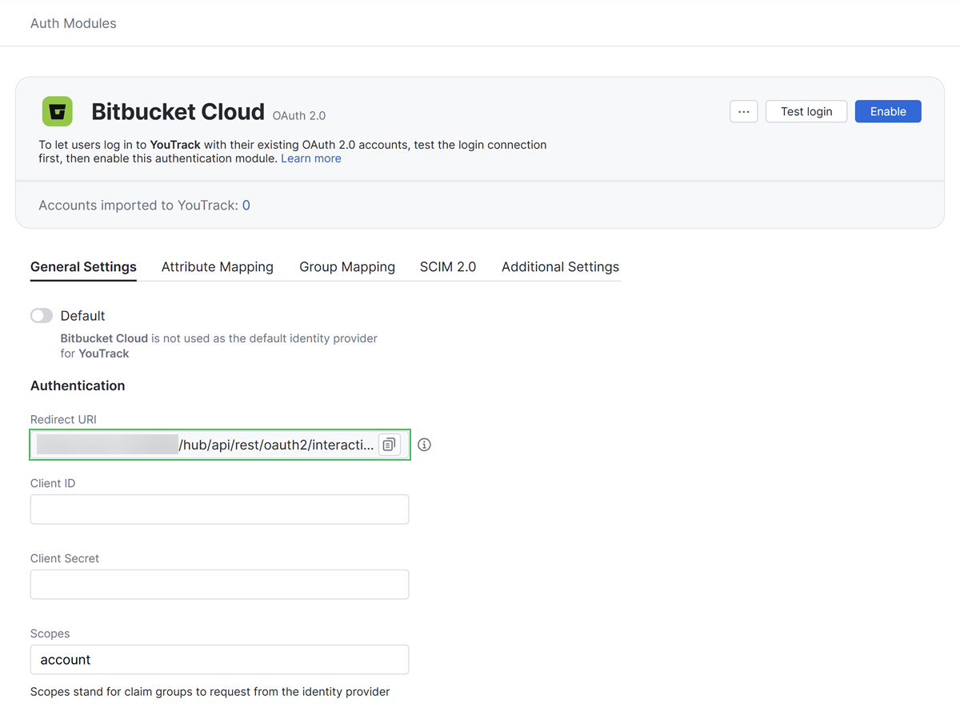
Task: Switch to the General Settings tab
Action: (83, 267)
